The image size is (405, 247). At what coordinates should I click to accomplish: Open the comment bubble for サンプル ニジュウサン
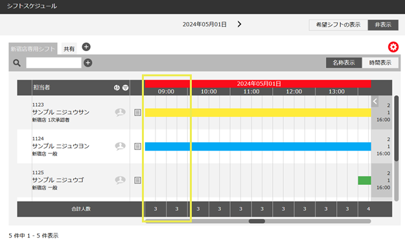click(x=120, y=112)
